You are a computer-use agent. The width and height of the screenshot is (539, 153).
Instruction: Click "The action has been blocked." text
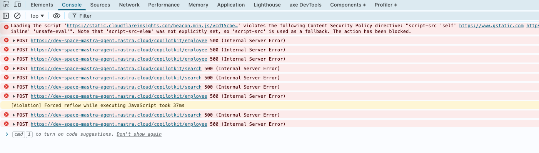tap(372, 31)
